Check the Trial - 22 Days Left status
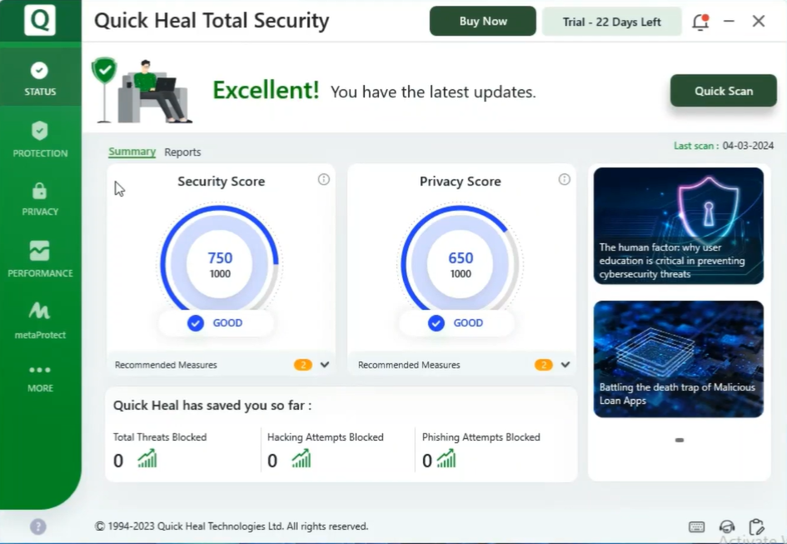The width and height of the screenshot is (787, 544). click(x=611, y=21)
